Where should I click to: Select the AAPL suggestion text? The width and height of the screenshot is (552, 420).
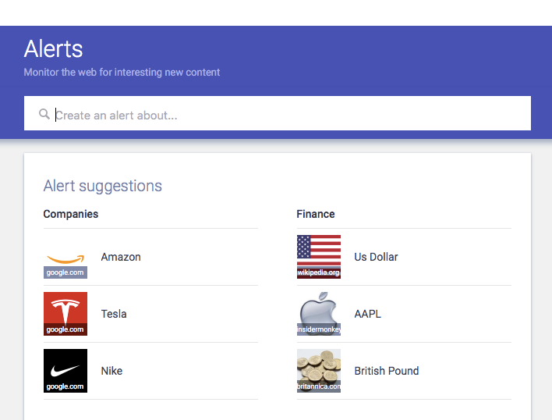pyautogui.click(x=367, y=314)
